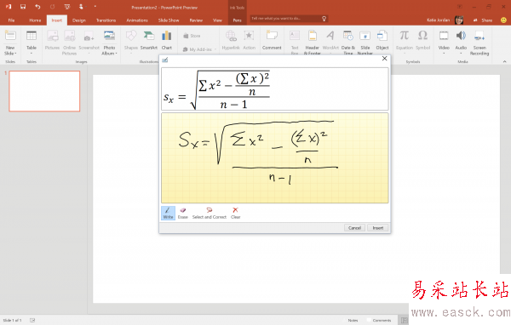Image resolution: width=511 pixels, height=325 pixels.
Task: Open the Review tab
Action: pos(196,20)
